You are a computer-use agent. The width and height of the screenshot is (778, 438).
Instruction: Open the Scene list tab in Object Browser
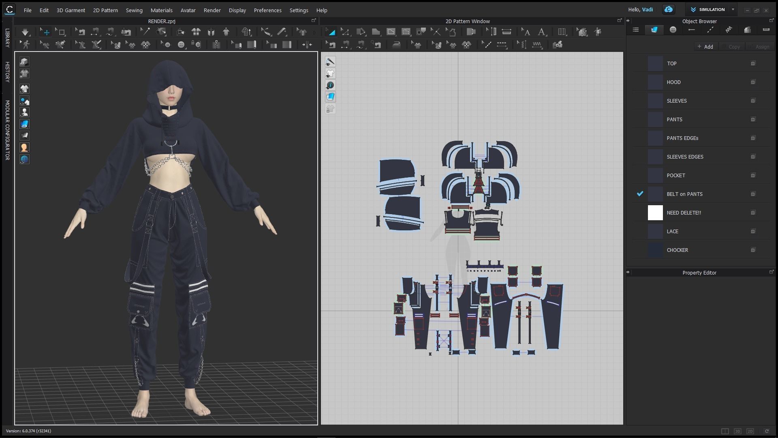pyautogui.click(x=635, y=30)
